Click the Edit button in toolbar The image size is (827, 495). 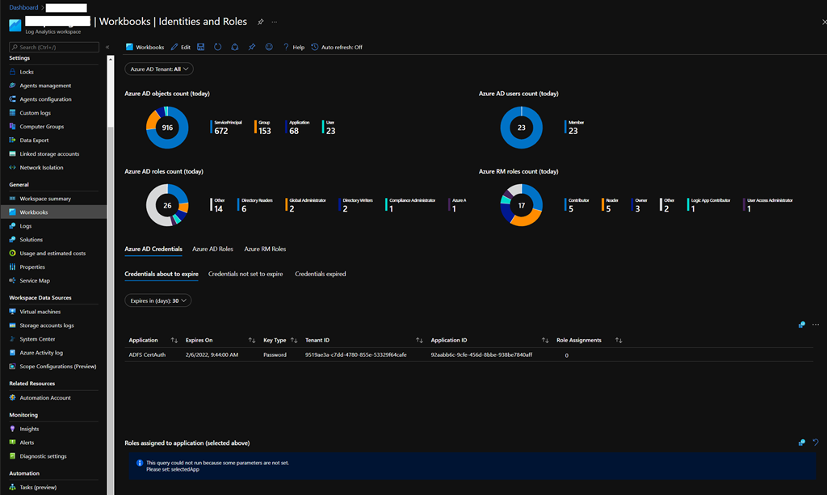coord(181,48)
